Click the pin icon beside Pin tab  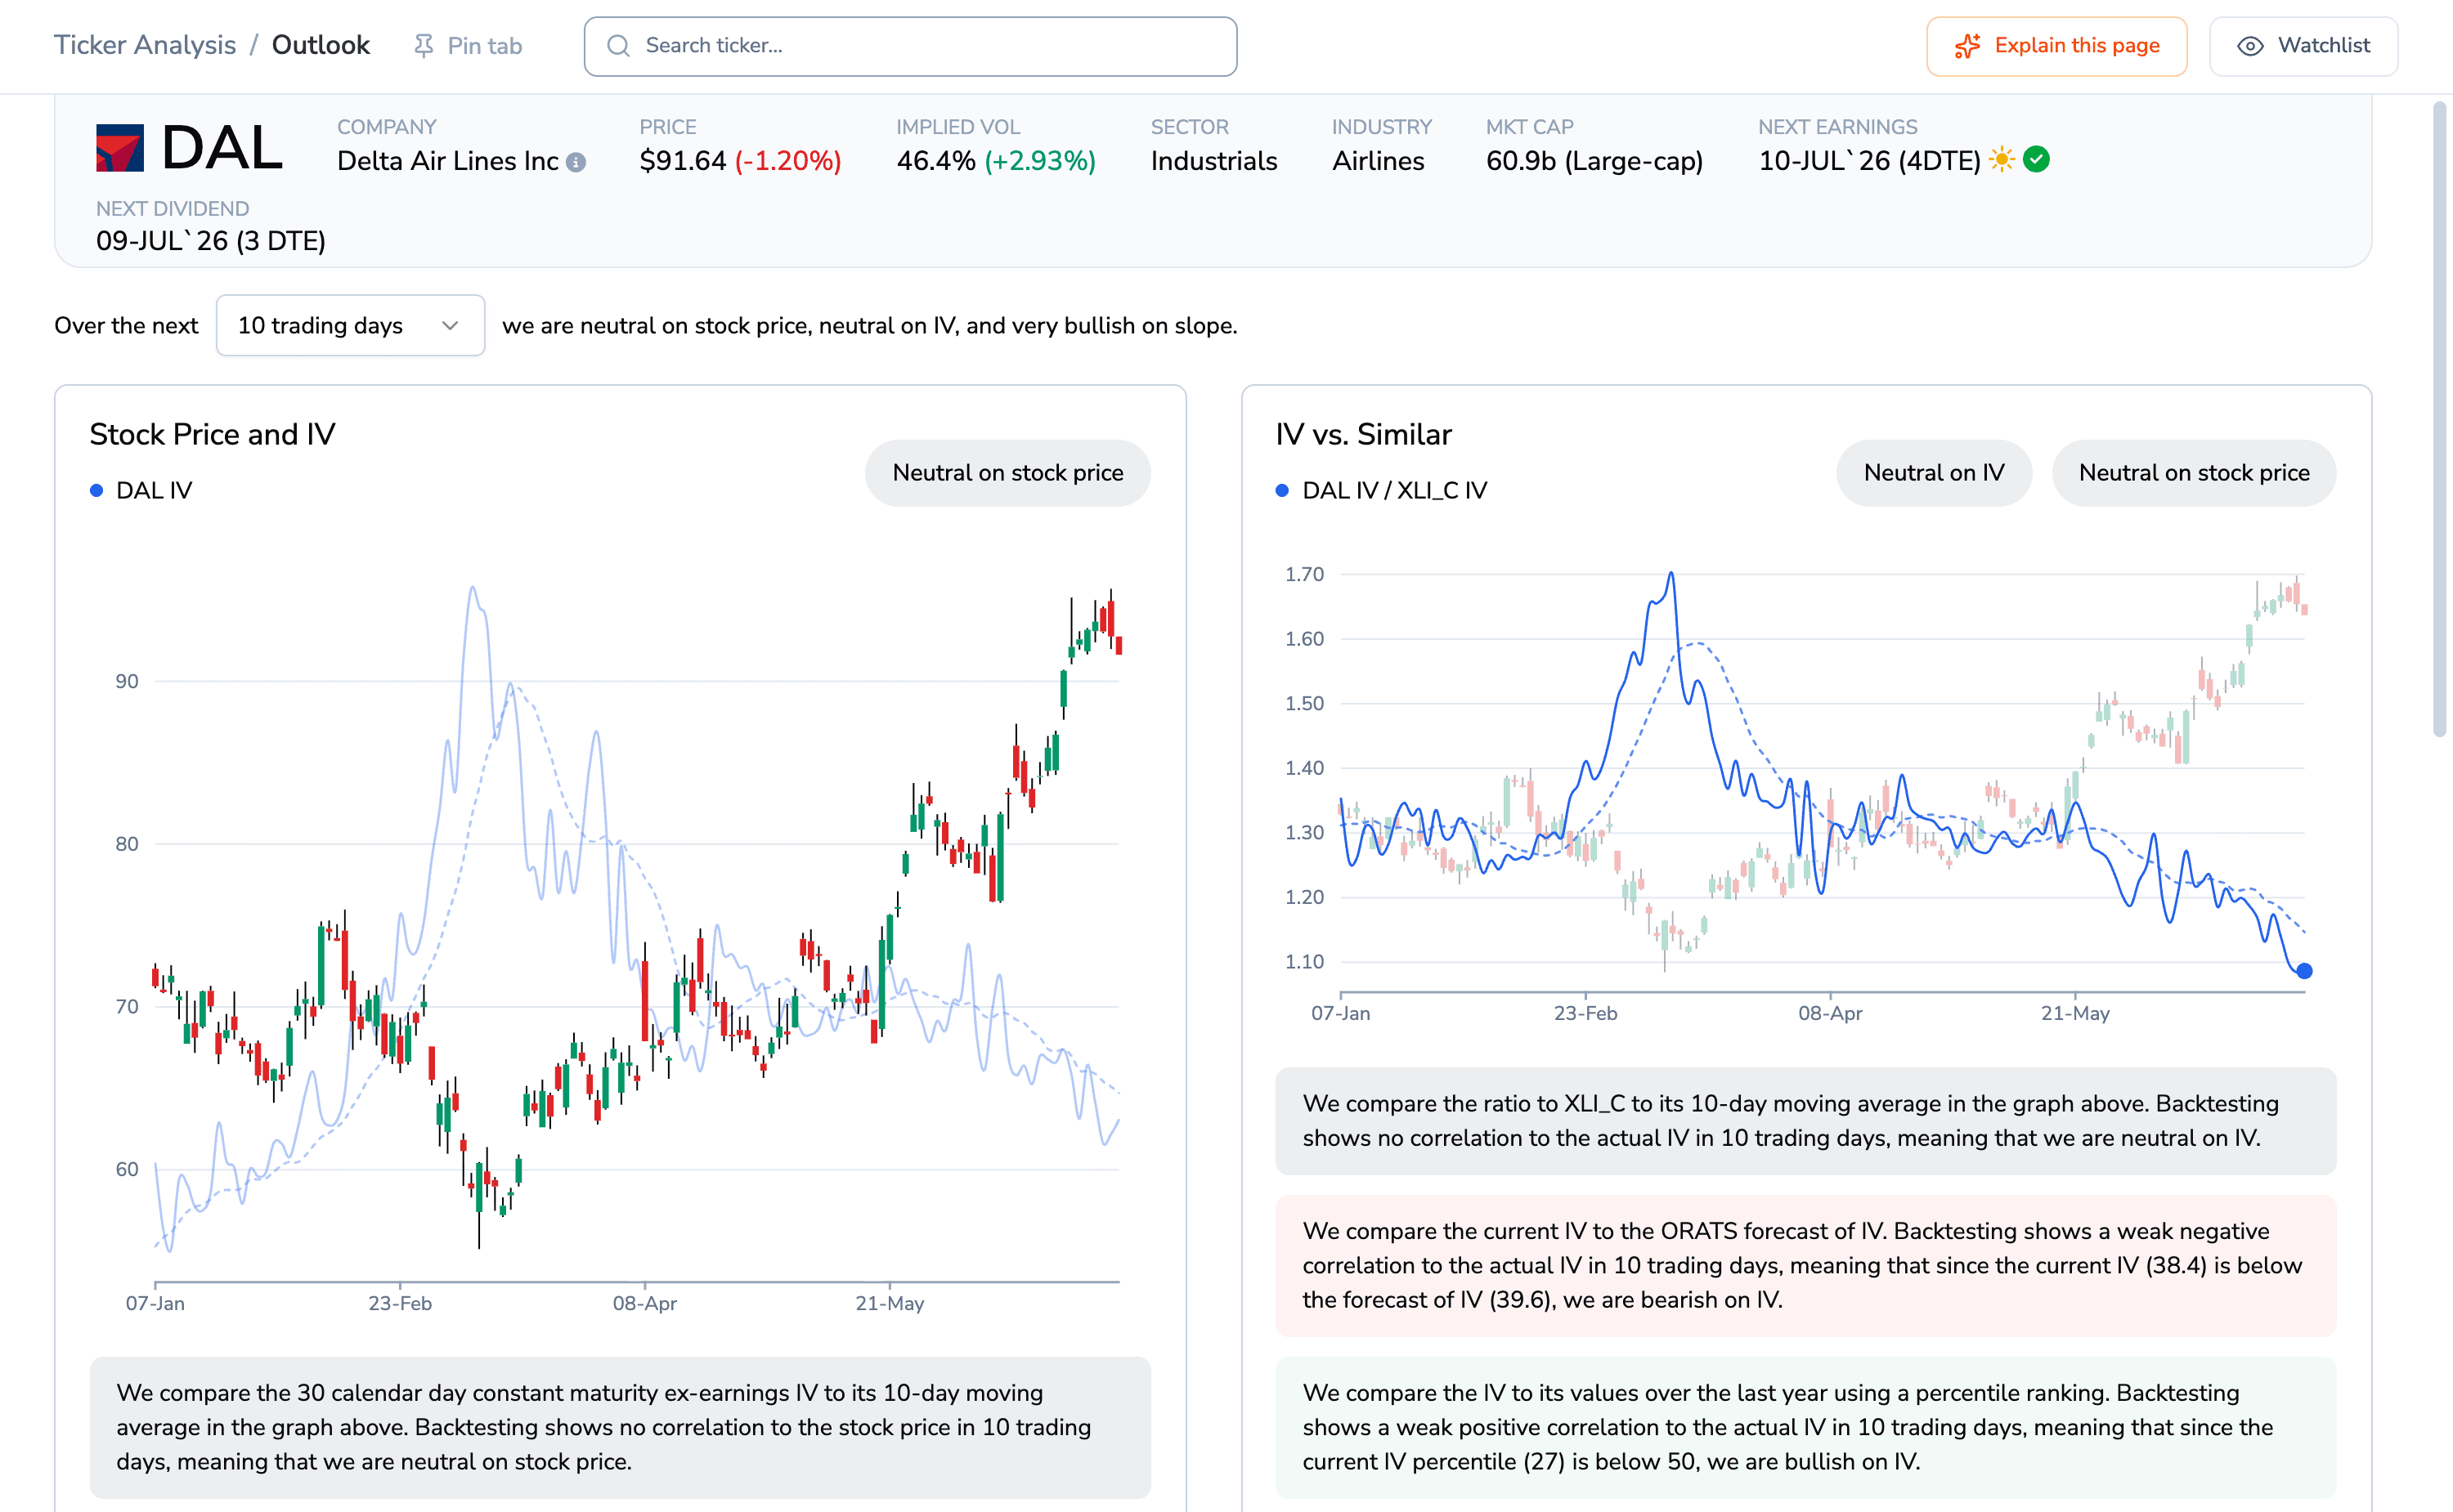[424, 46]
